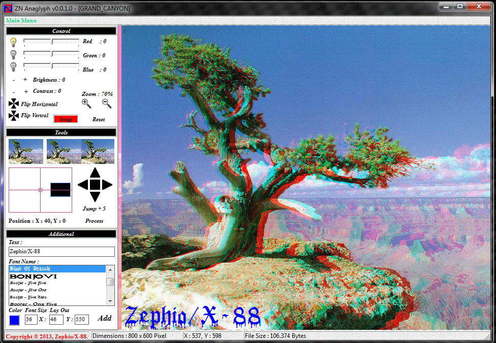Click the Green channel slider
496x343 pixels.
coord(51,54)
